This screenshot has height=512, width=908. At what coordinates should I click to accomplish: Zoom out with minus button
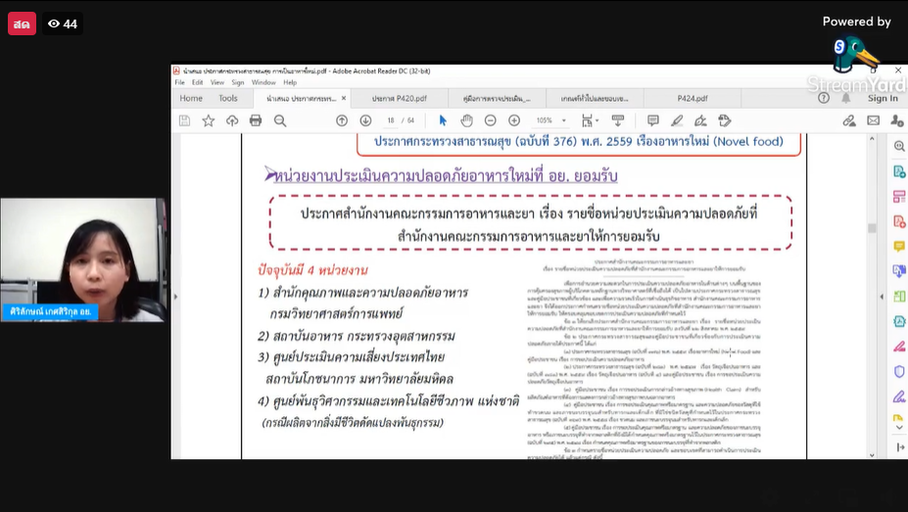[490, 120]
